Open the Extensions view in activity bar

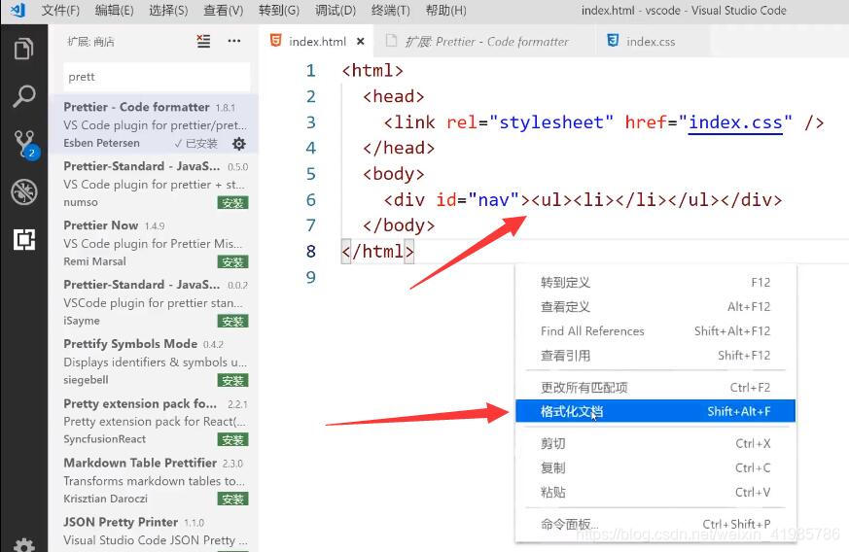(24, 239)
